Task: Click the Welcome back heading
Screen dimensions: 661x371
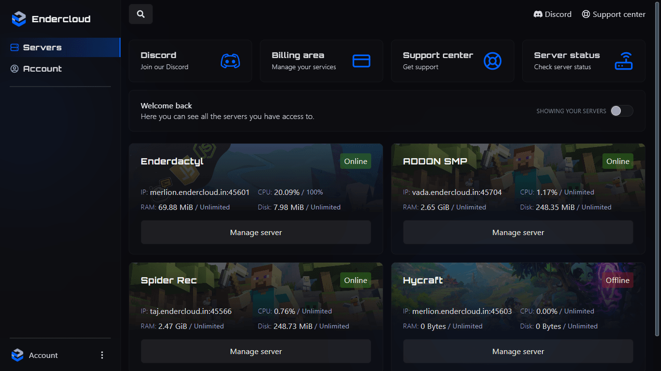Action: point(166,105)
